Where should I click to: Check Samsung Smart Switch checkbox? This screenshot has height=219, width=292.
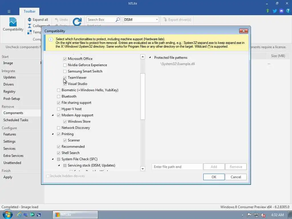pyautogui.click(x=65, y=71)
